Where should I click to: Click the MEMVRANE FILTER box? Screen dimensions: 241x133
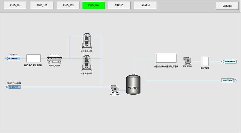pyautogui.click(x=166, y=58)
